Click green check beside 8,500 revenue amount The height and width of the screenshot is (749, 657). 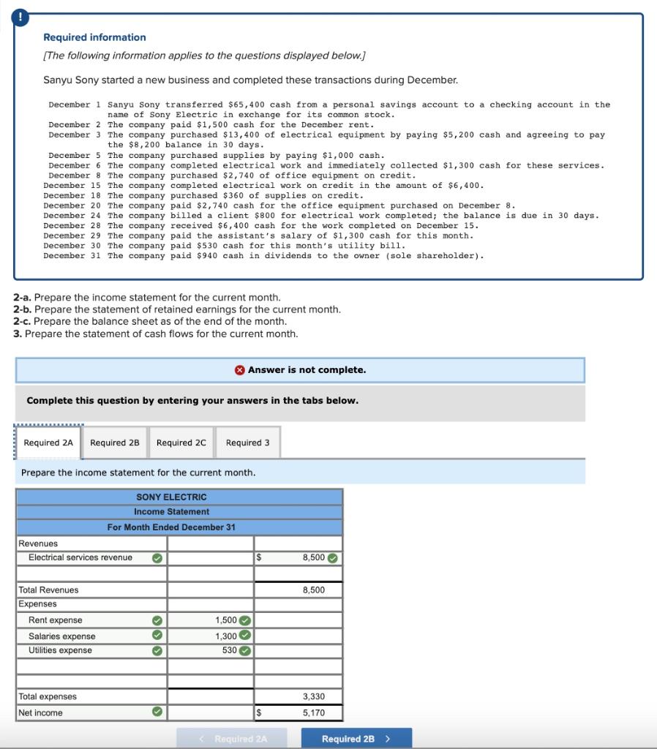tap(333, 558)
